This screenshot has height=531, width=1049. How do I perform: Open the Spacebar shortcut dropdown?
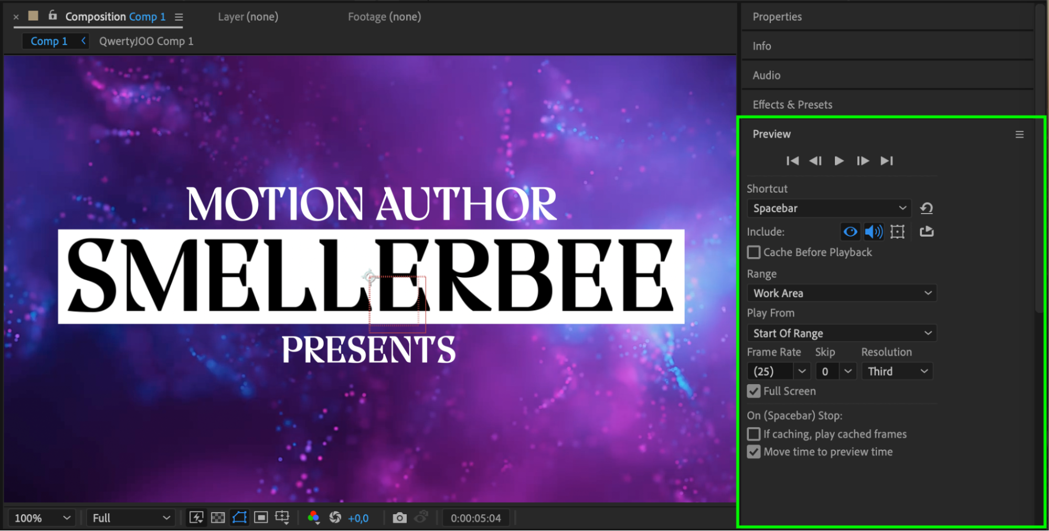829,208
